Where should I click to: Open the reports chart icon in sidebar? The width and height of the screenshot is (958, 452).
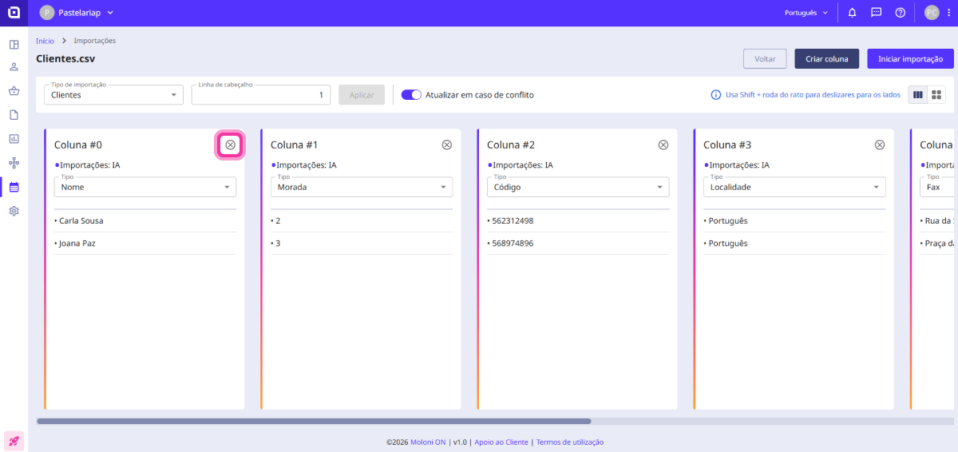tap(14, 139)
